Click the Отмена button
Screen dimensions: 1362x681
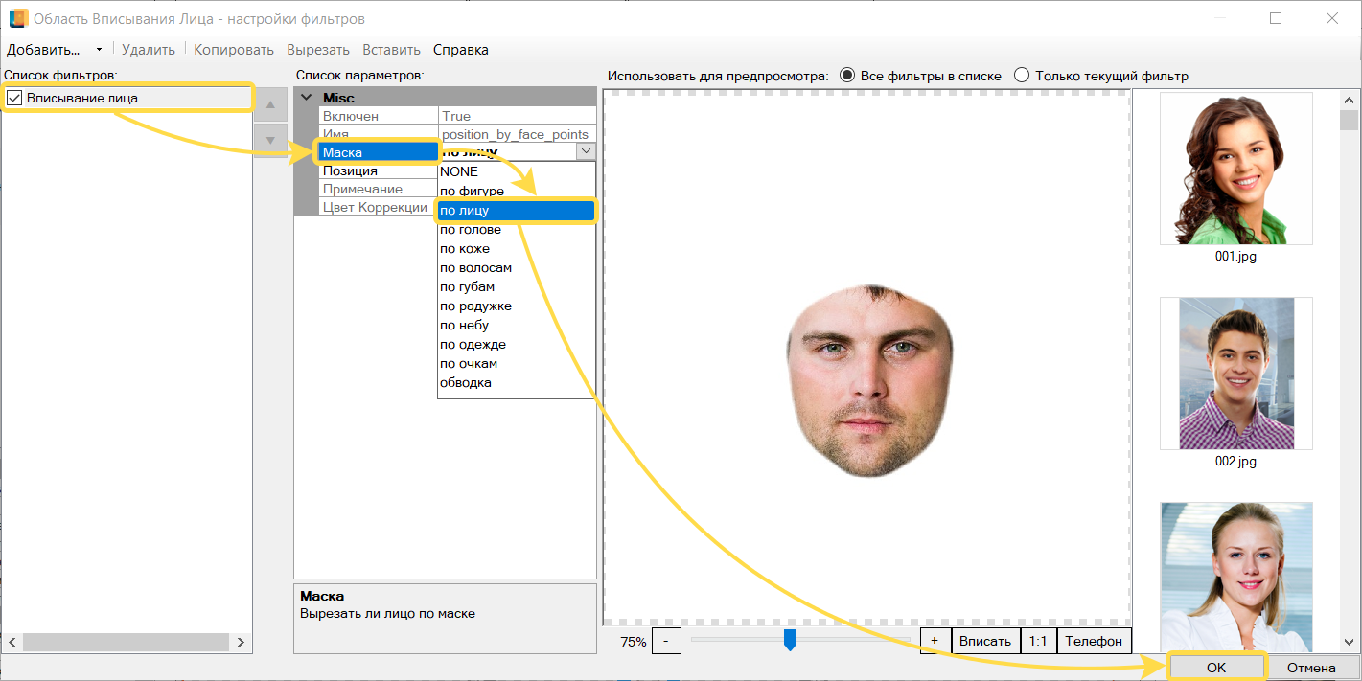pyautogui.click(x=1311, y=668)
